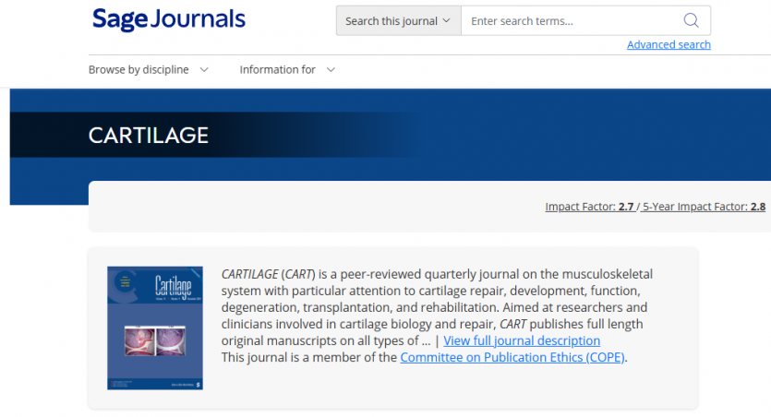
Task: Open the Impact Factor 2.7 link
Action: click(x=589, y=207)
